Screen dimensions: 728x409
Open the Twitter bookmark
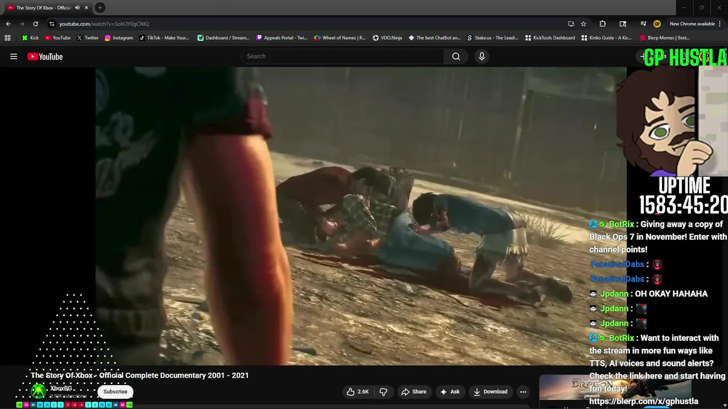(88, 38)
